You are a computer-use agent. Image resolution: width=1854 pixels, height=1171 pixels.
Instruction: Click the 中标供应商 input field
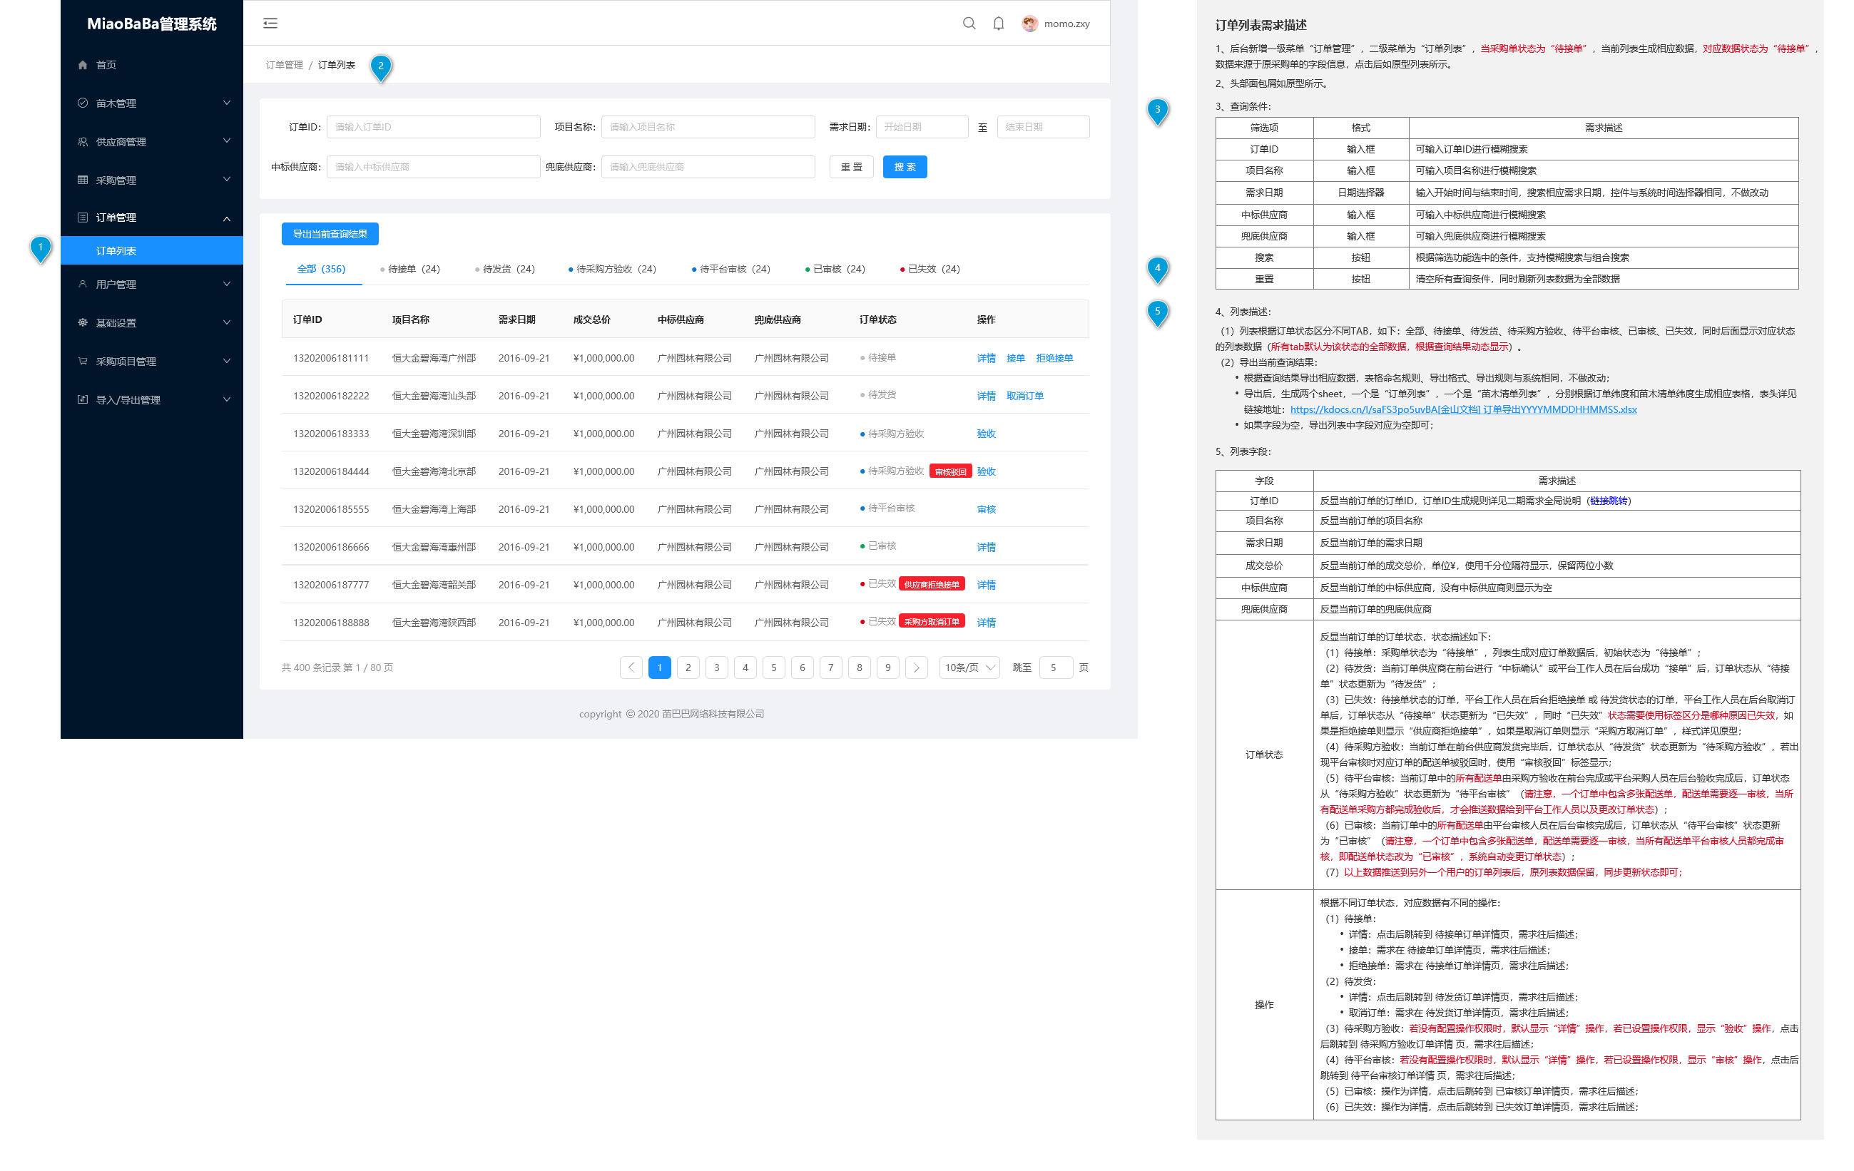coord(433,167)
